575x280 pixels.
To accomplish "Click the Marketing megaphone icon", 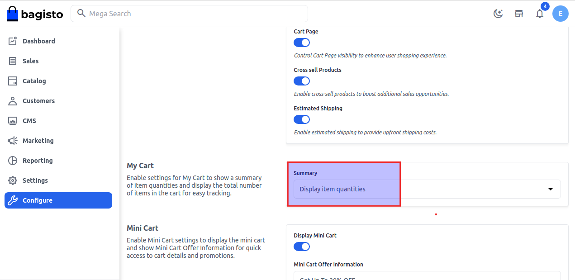I will (13, 141).
